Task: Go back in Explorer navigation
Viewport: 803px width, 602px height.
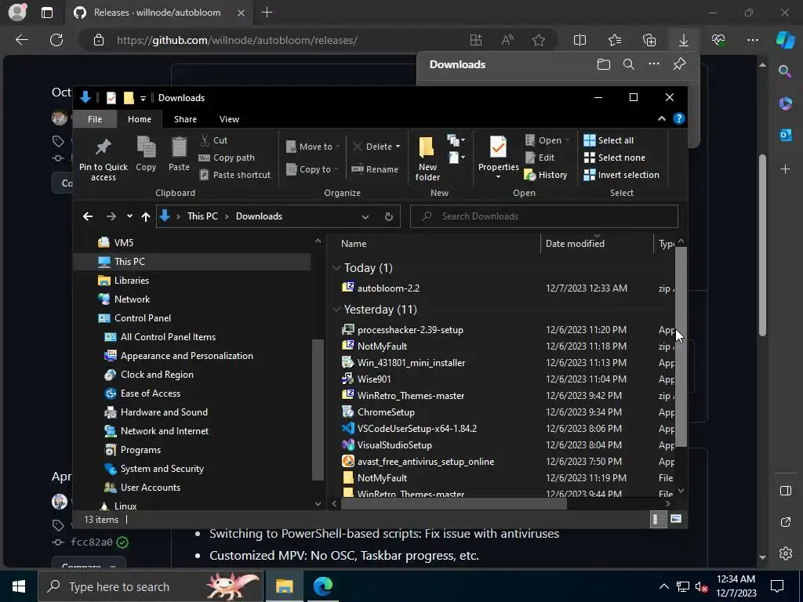Action: pos(88,216)
